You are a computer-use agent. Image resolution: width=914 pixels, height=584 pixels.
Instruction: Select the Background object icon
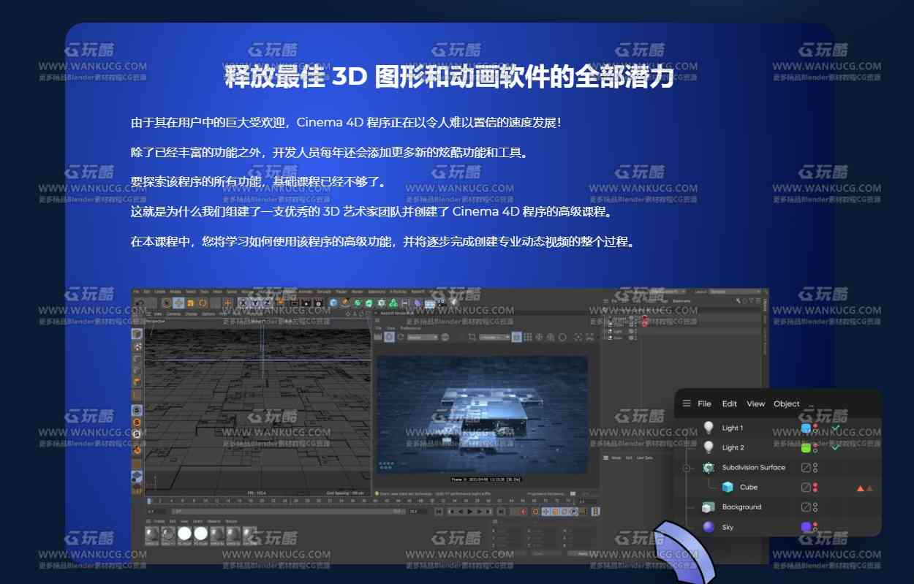(708, 507)
